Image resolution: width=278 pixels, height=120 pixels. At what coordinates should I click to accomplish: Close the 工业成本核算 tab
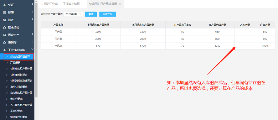(x=82, y=4)
